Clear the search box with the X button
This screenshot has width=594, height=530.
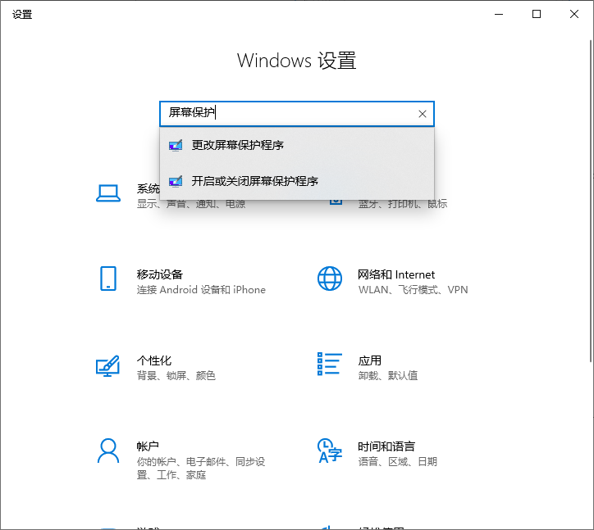423,114
